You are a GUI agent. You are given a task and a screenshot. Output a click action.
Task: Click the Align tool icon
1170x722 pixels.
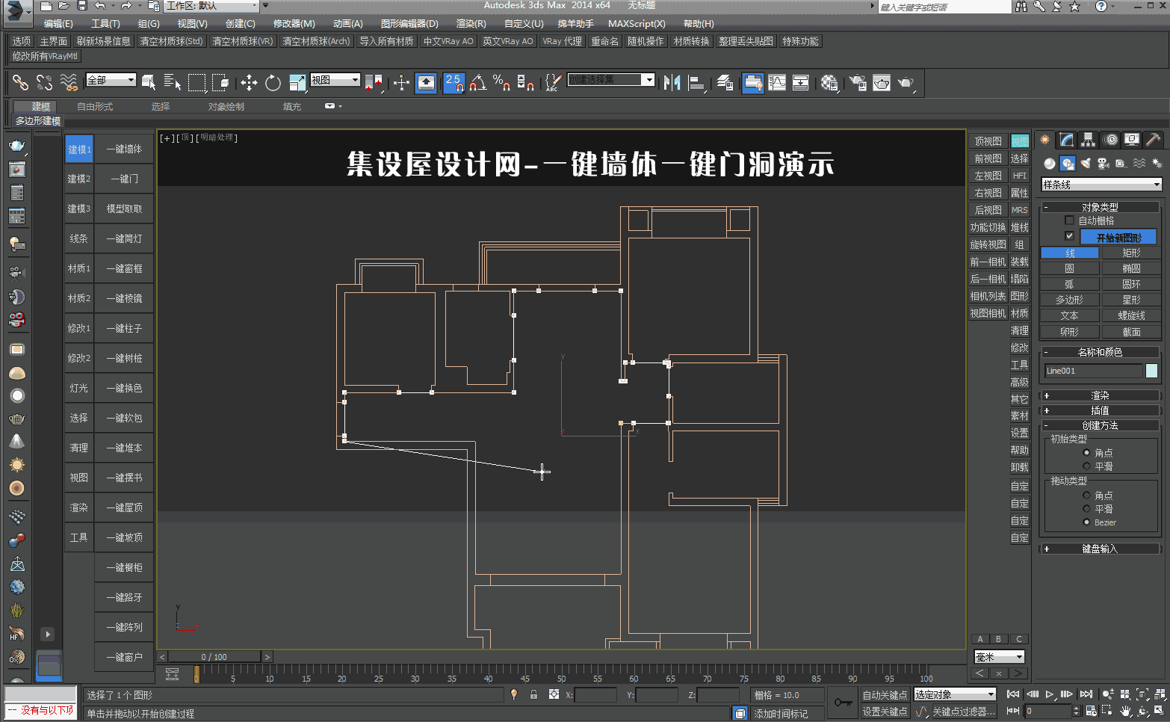click(x=696, y=82)
